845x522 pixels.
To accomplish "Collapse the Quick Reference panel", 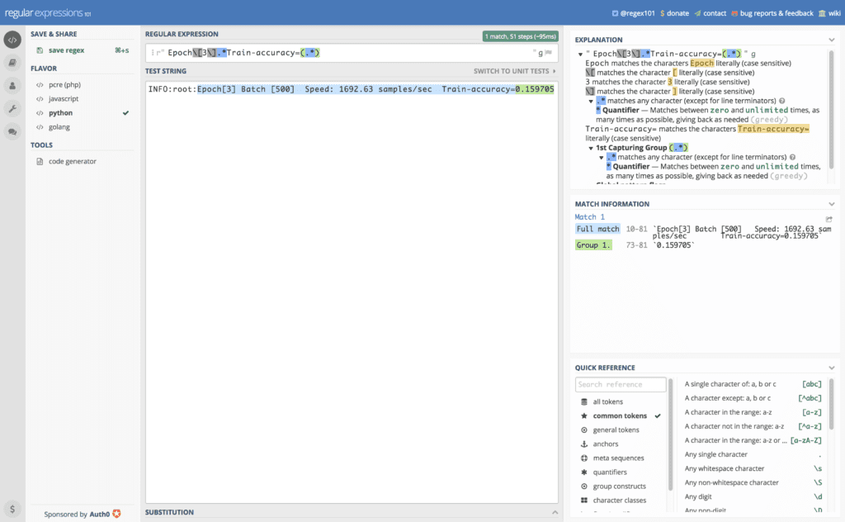I will pyautogui.click(x=833, y=368).
